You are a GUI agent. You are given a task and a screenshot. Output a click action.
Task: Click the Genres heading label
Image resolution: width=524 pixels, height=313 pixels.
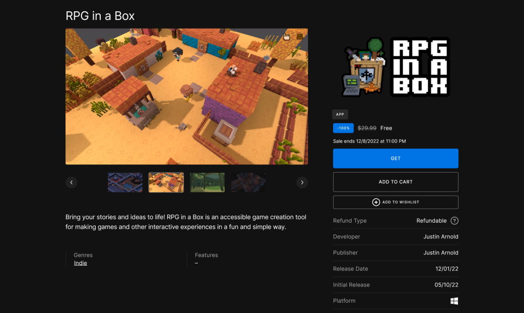(x=83, y=255)
